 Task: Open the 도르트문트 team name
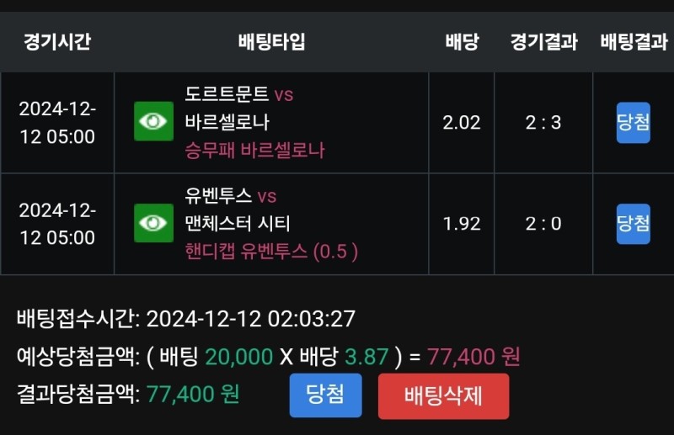[x=227, y=94]
